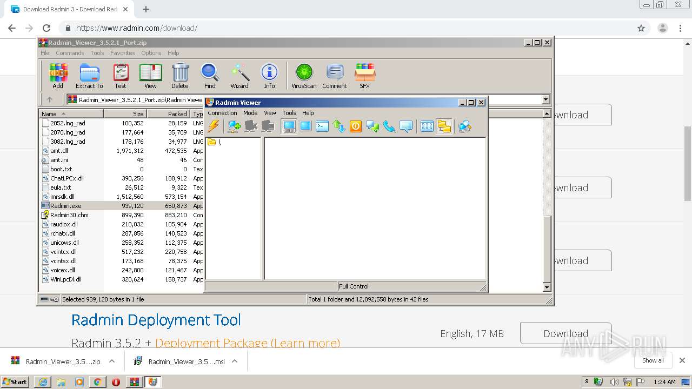Select eula.txt file row
Viewport: 692px width, 389px height.
[x=61, y=187]
